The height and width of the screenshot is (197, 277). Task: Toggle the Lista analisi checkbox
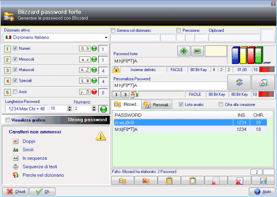click(x=181, y=105)
